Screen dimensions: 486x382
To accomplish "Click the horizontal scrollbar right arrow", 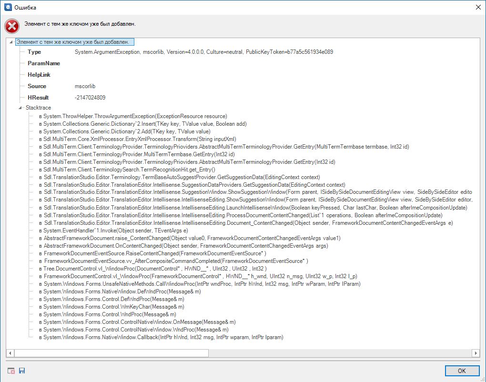I will 476,353.
